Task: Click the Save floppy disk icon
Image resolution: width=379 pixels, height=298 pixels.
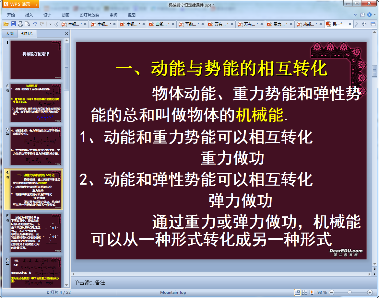Action: point(14,24)
